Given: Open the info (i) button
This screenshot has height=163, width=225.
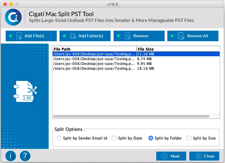Looking at the screenshot, I should point(11,156).
